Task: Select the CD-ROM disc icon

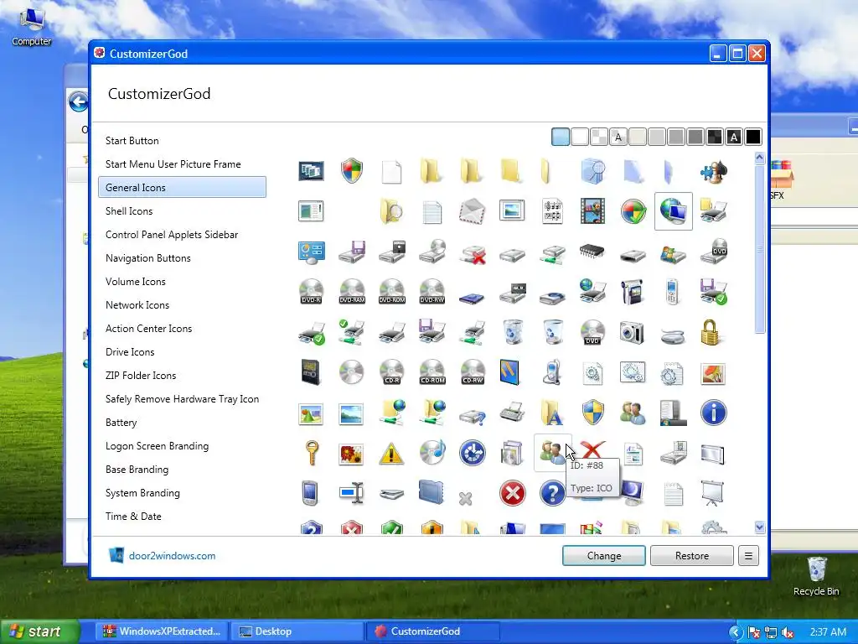Action: (432, 372)
